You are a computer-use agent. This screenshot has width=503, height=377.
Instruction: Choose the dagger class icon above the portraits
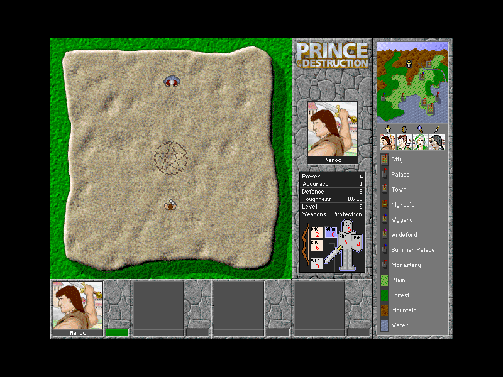436,129
